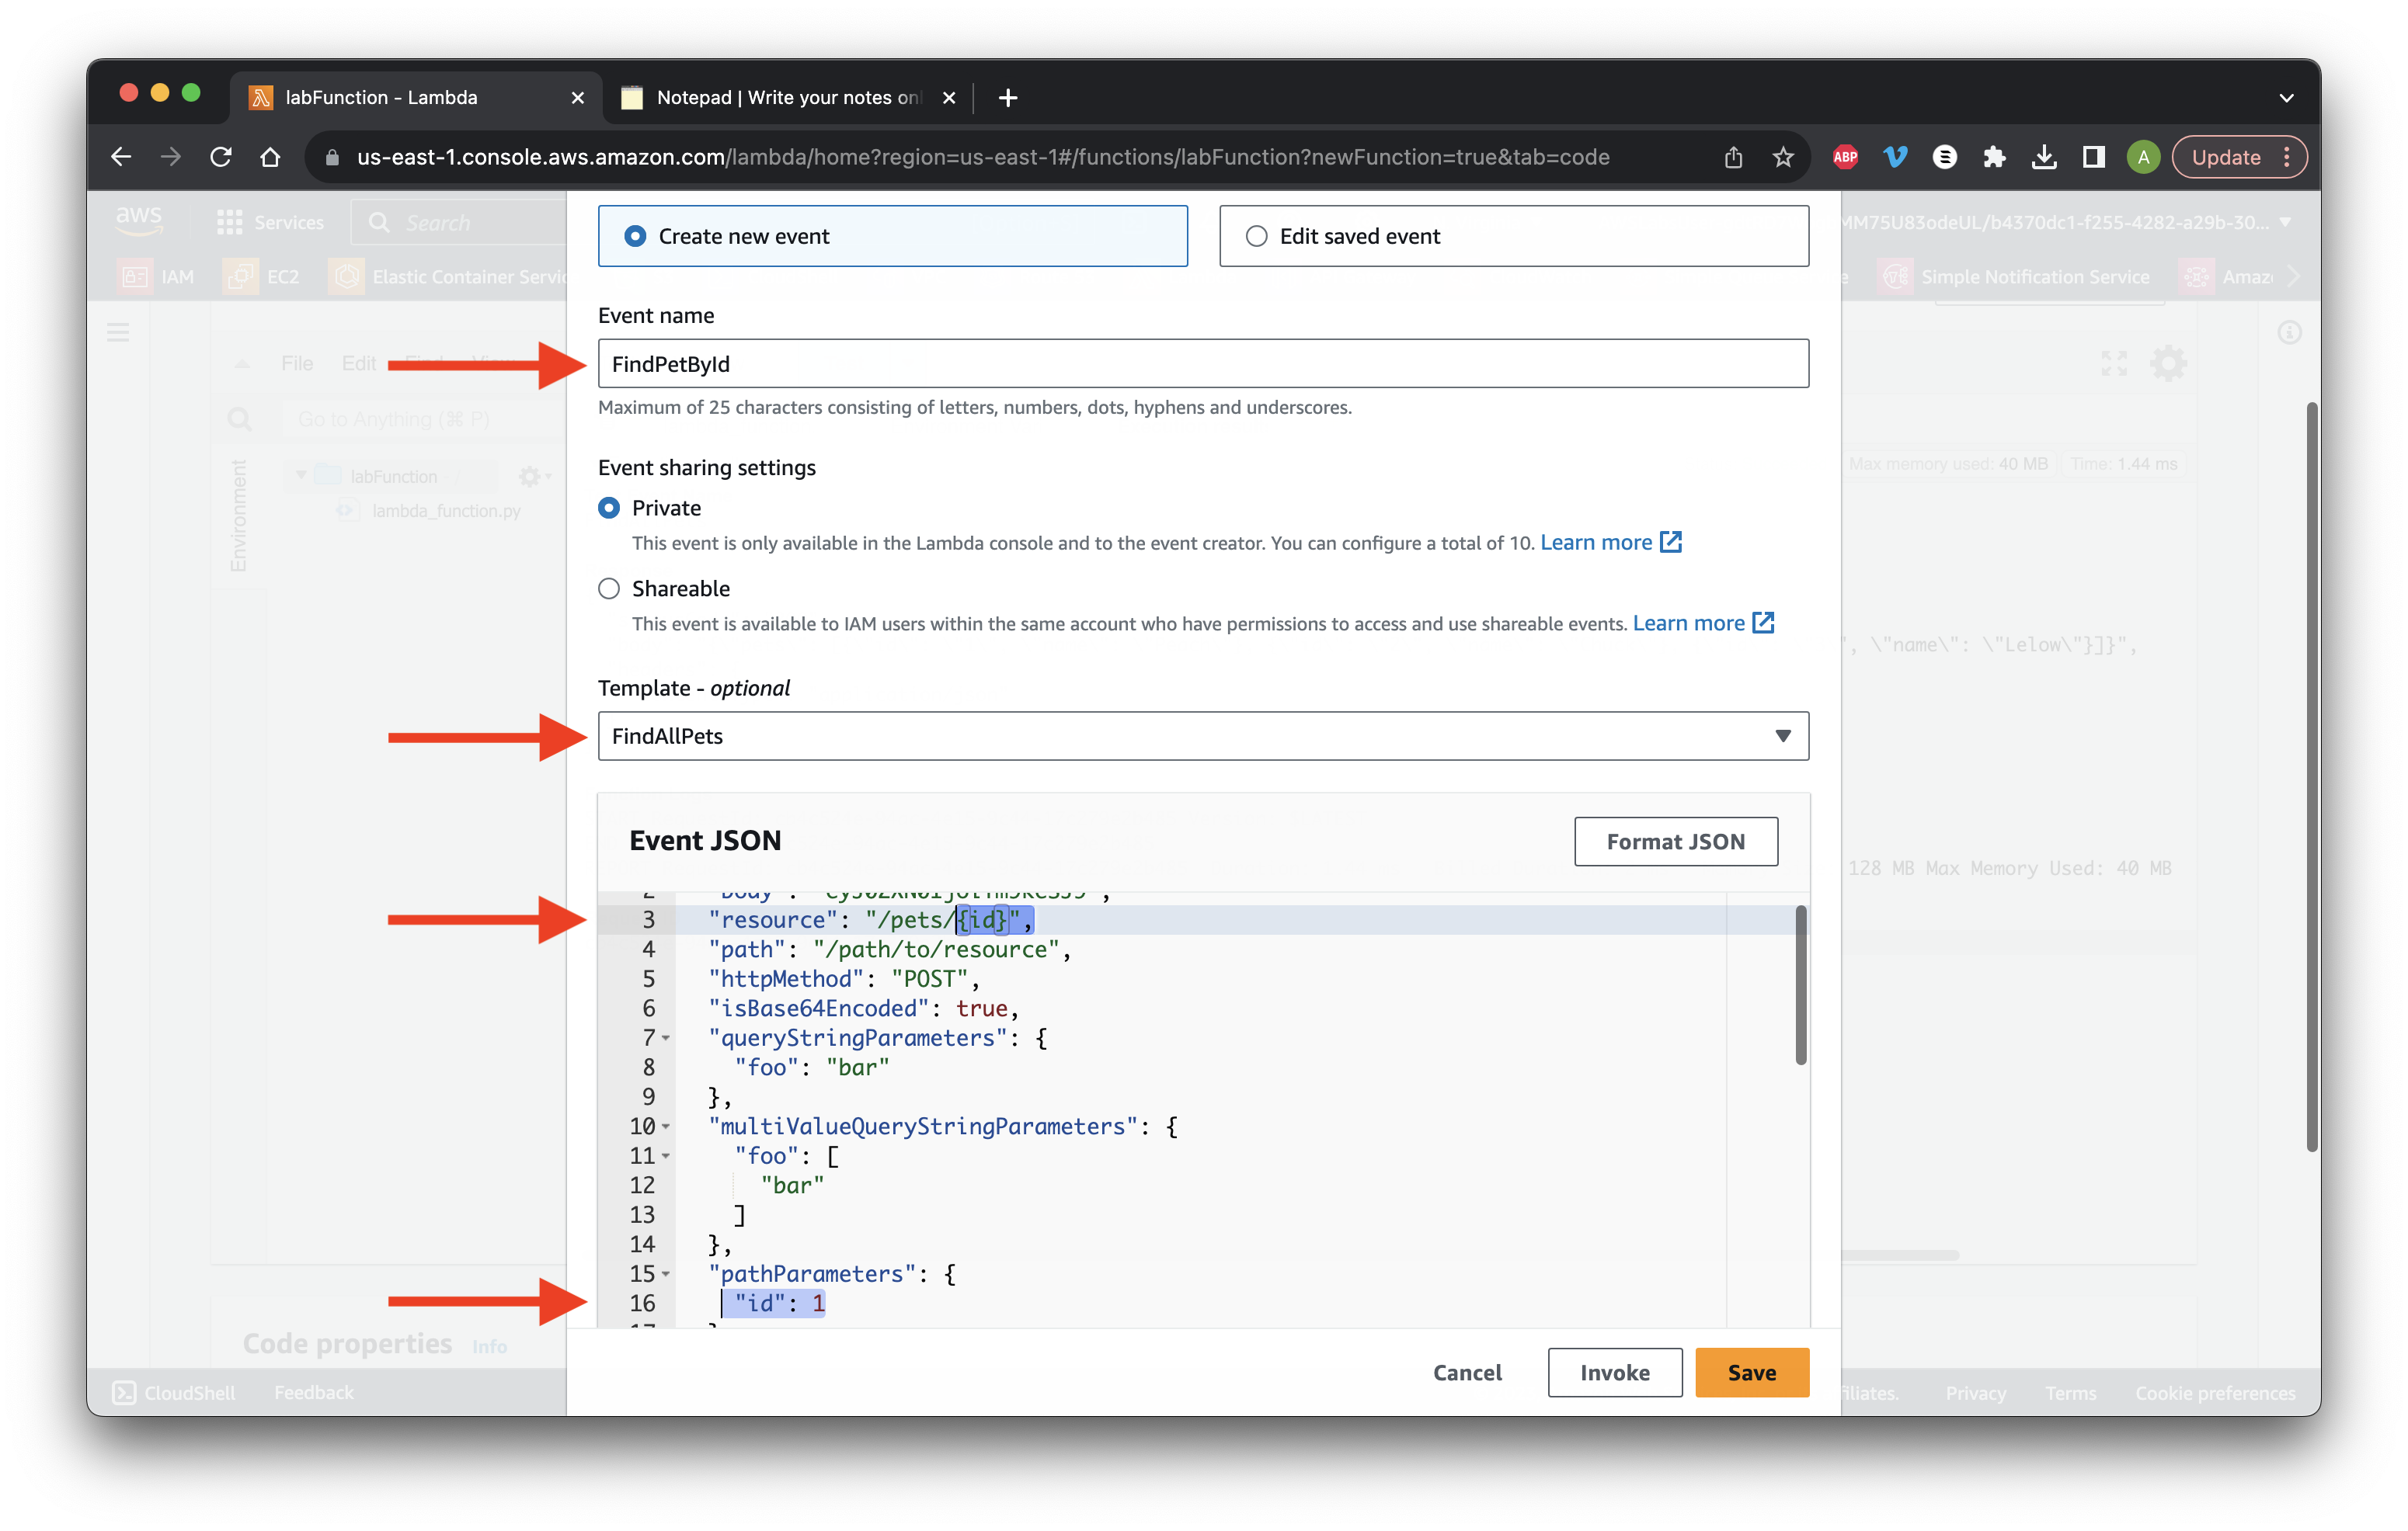The height and width of the screenshot is (1531, 2408).
Task: Open the tab search chevron
Action: click(2286, 98)
